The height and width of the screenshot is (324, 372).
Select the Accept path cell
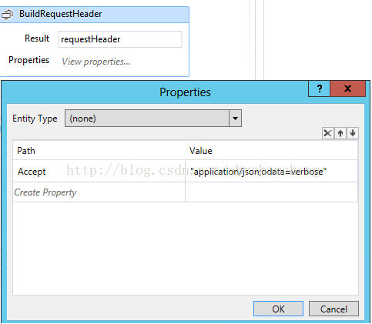coord(99,172)
